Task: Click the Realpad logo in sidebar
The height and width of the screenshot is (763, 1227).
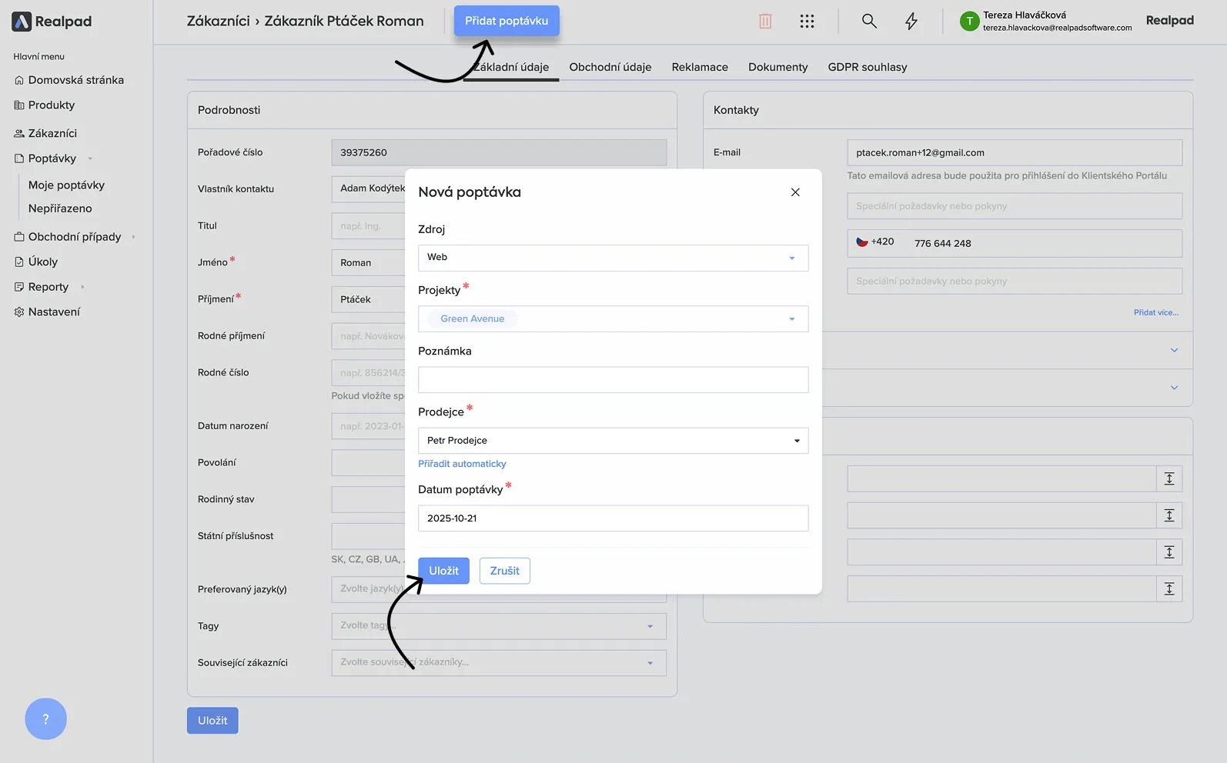Action: pyautogui.click(x=52, y=22)
